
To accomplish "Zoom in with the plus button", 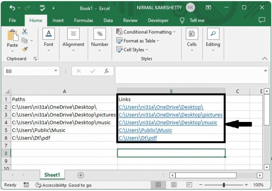I will pyautogui.click(x=246, y=185).
